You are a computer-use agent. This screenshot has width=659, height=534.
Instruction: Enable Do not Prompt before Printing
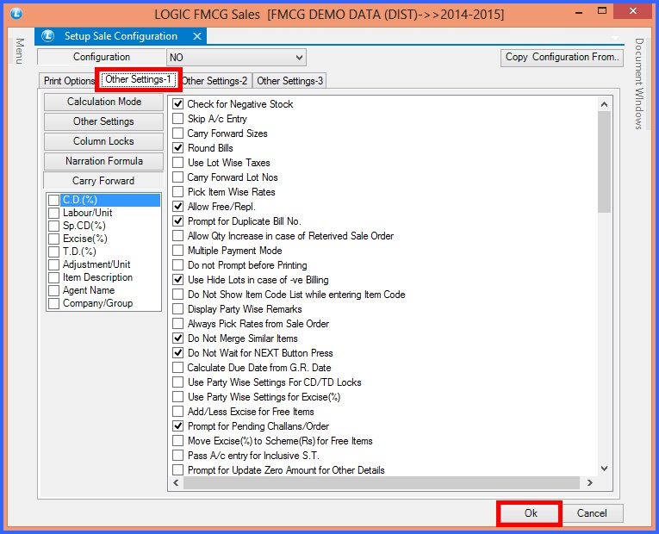(178, 265)
